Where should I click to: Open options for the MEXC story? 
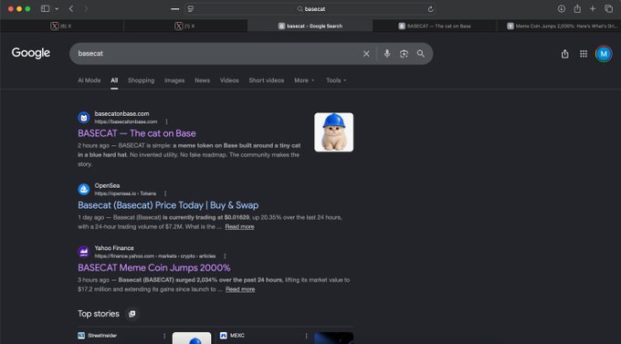click(x=306, y=336)
